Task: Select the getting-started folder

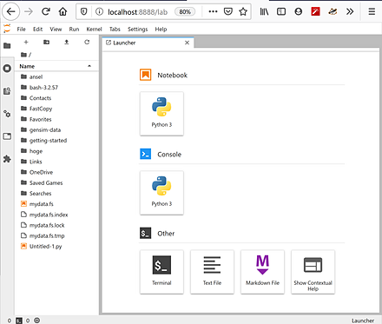Action: click(56, 141)
